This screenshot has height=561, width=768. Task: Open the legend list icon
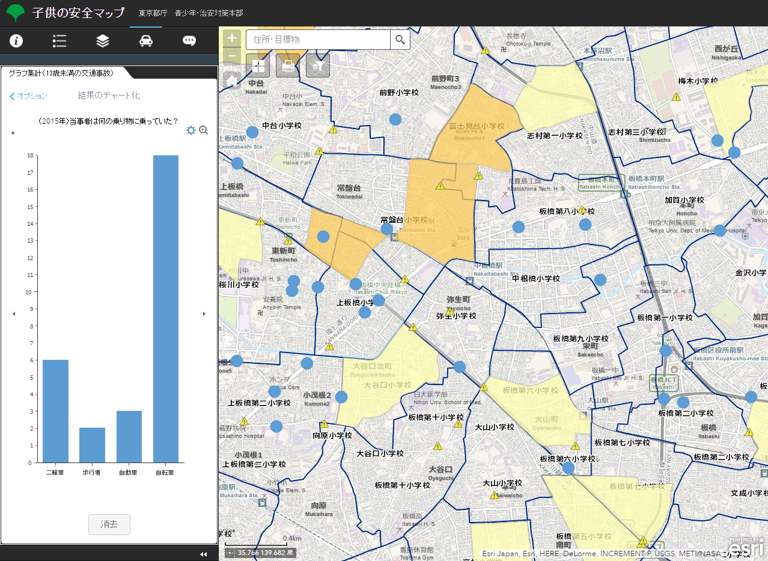click(x=59, y=41)
